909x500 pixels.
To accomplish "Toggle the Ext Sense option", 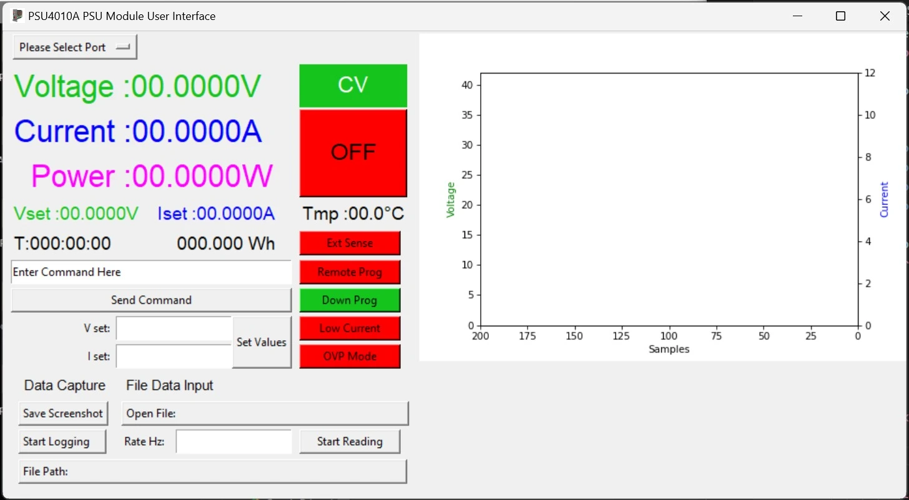I will 350,243.
